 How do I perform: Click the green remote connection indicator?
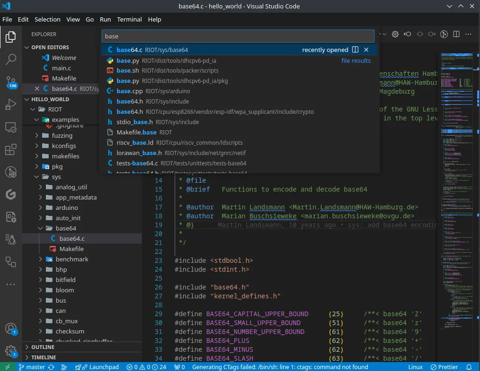pyautogui.click(x=7, y=367)
